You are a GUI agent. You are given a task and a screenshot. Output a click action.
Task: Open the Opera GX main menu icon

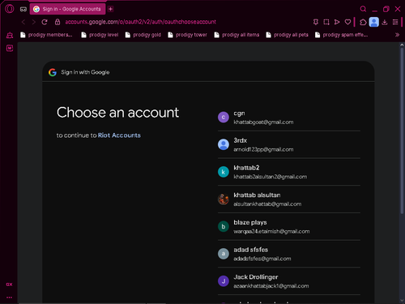(10, 9)
